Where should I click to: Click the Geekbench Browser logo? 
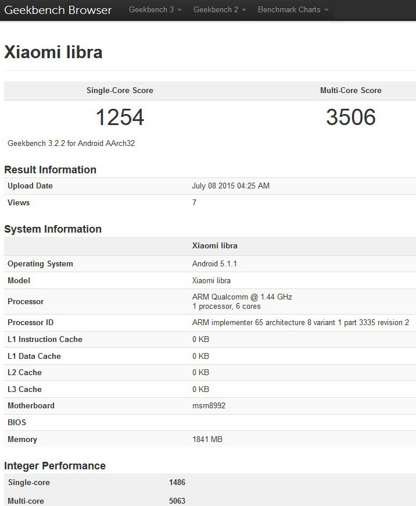coord(58,10)
